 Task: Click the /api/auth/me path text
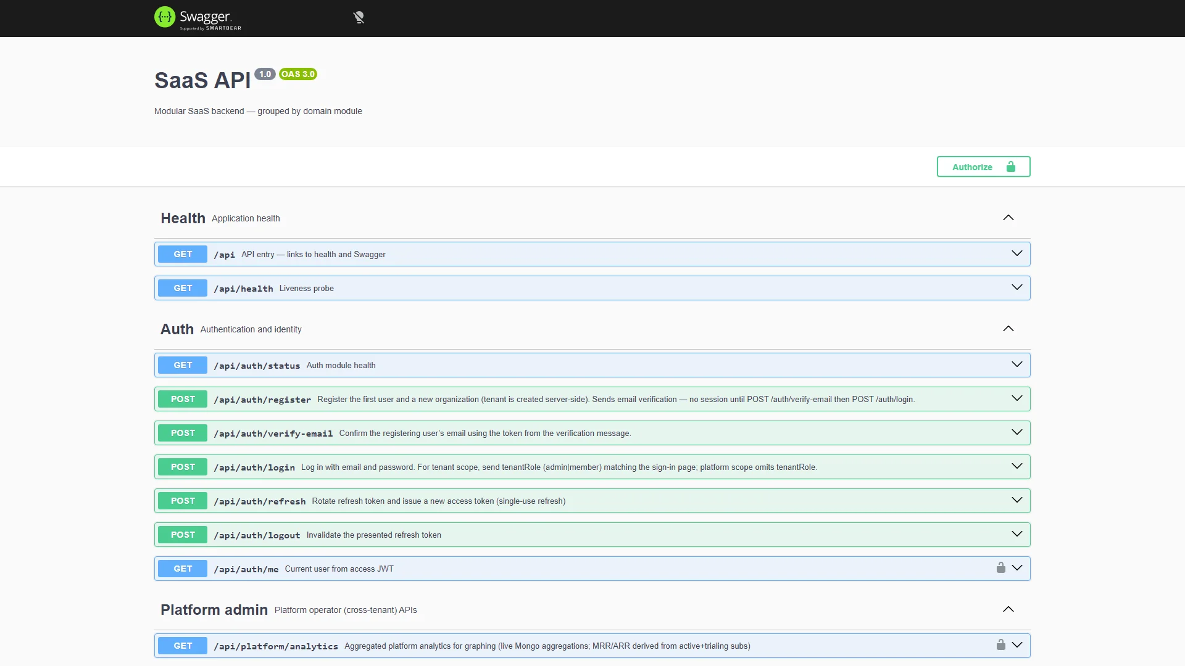(246, 569)
